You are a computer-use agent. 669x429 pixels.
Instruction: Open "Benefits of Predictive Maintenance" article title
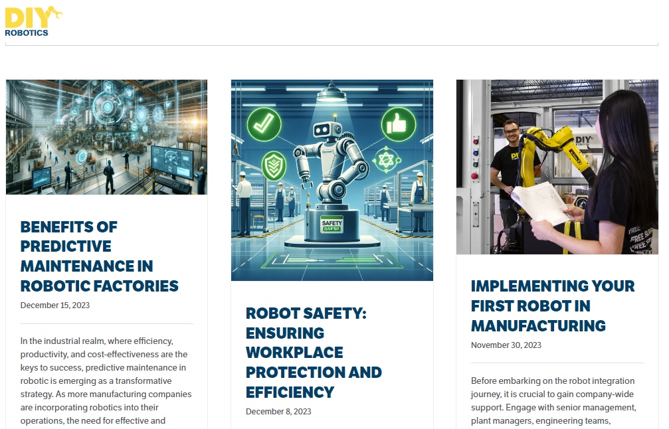coord(99,256)
